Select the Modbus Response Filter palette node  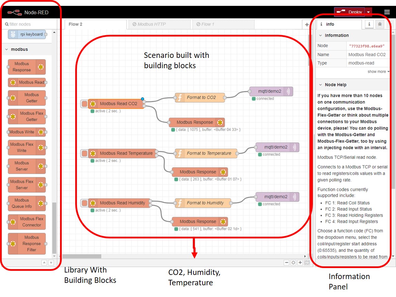27,244
